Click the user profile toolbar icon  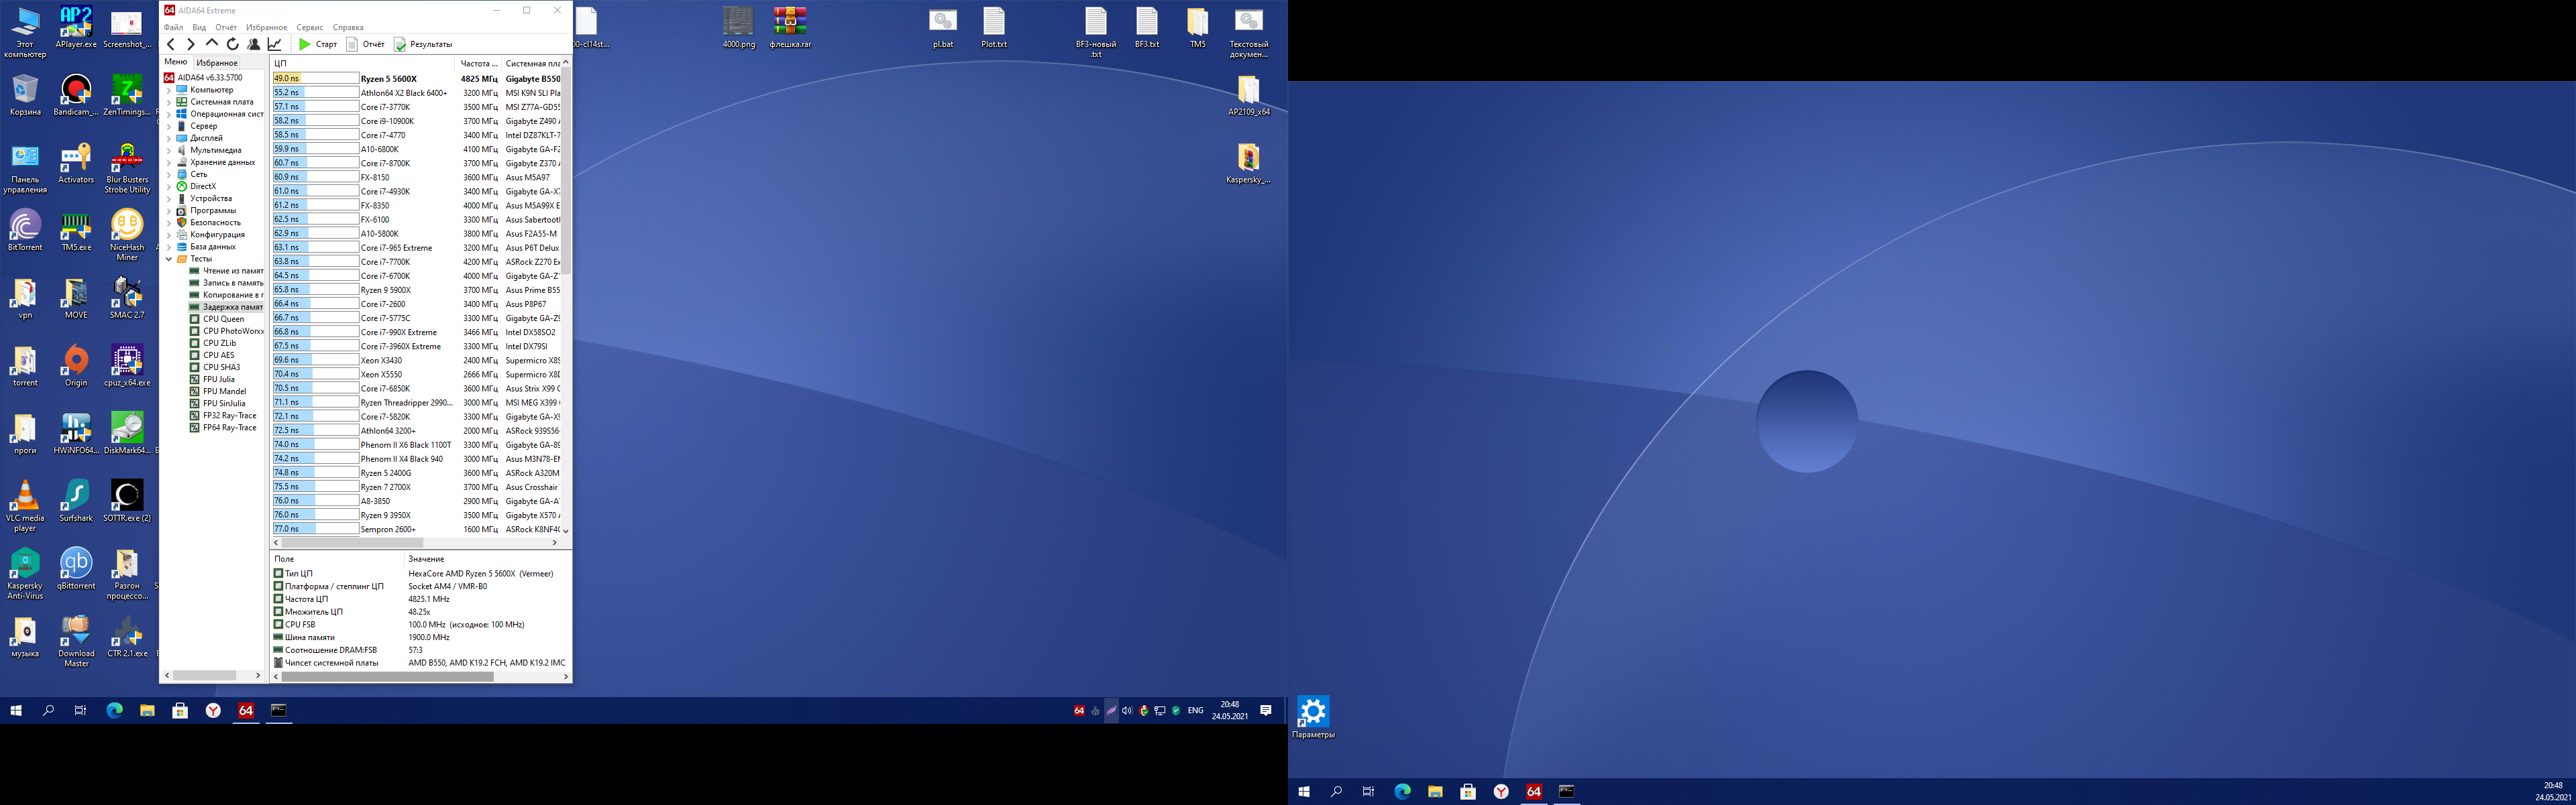(x=254, y=44)
